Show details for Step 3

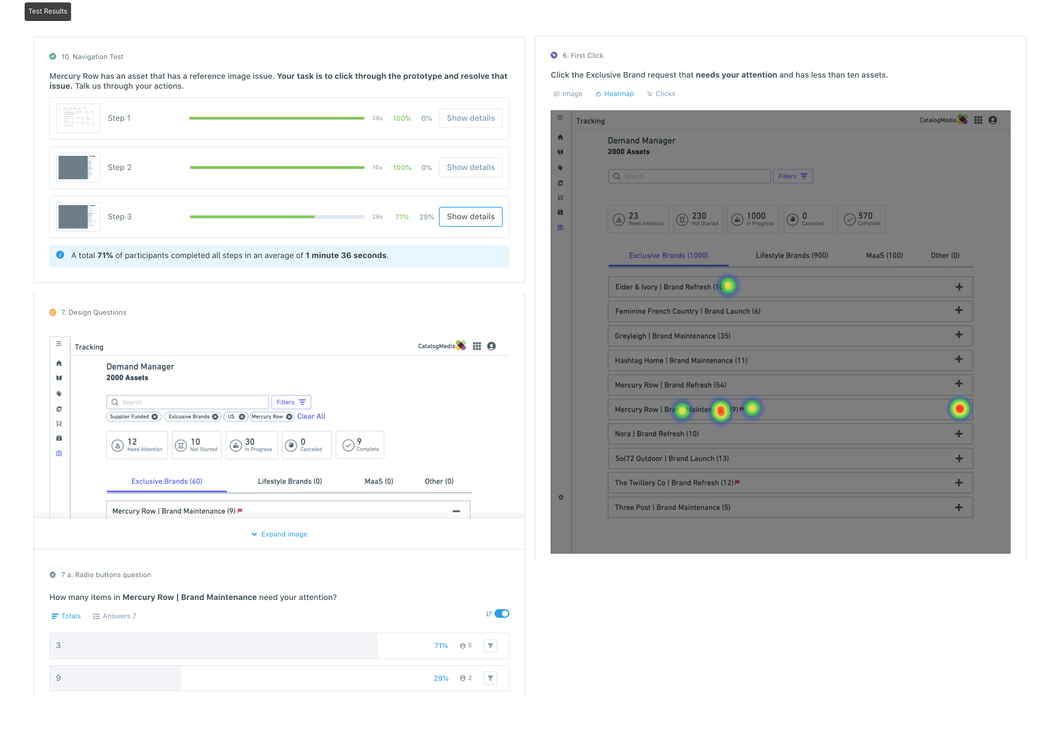pyautogui.click(x=470, y=217)
